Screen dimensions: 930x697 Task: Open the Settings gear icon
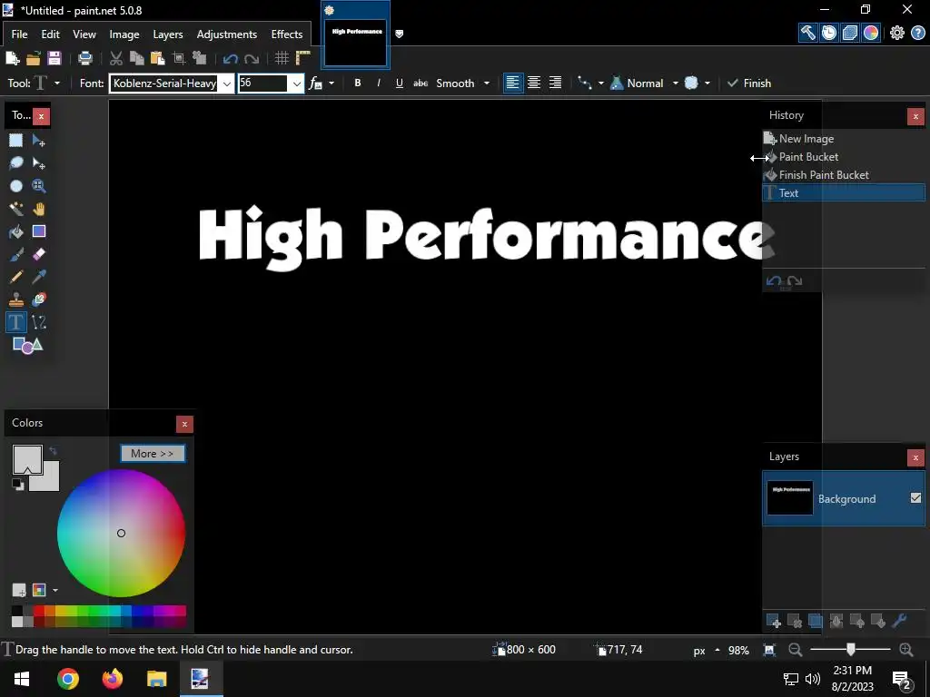[896, 33]
